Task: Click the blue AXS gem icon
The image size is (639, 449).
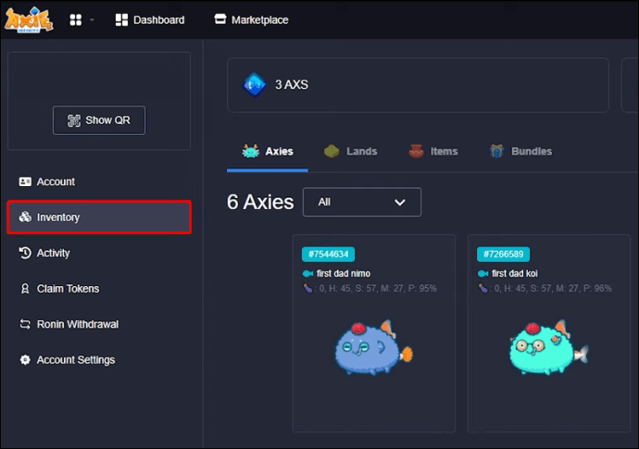Action: pyautogui.click(x=254, y=85)
